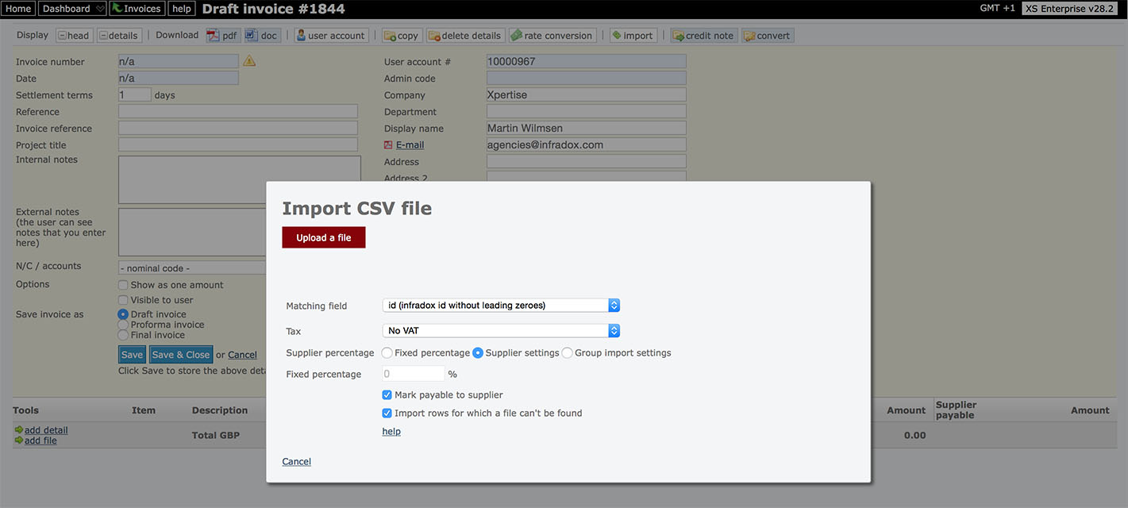The image size is (1128, 508).
Task: Click the help link in import dialog
Action: click(391, 432)
